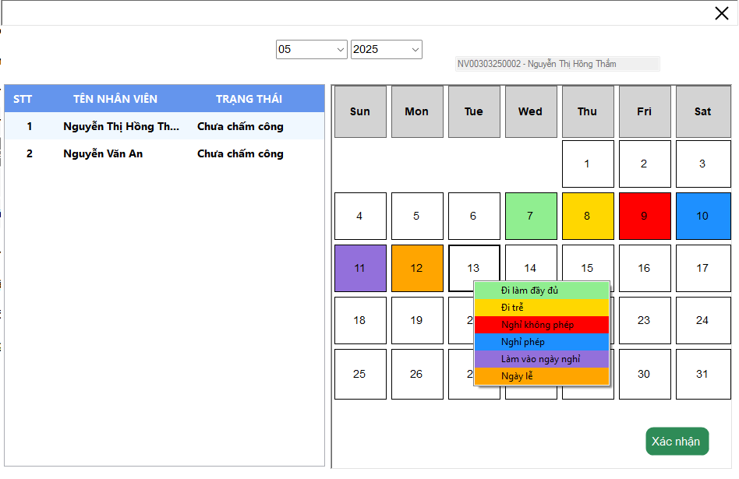Click the Fri weekday header
Screen dimensions: 739x479
645,111
